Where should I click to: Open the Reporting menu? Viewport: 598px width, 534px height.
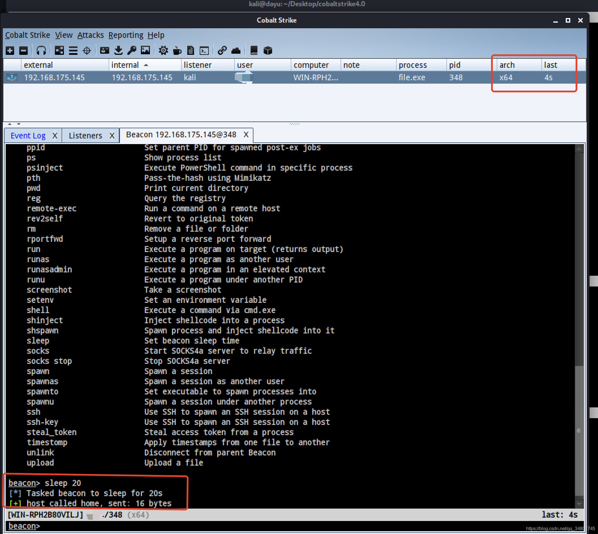point(126,35)
